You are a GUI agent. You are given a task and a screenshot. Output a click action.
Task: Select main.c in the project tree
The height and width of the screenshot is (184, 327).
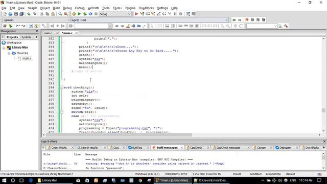click(27, 58)
